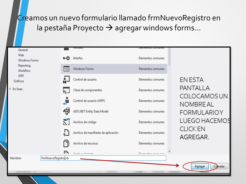This screenshot has height=184, width=246.
Task: Select the Windows Forms template name
Action: pyautogui.click(x=83, y=69)
